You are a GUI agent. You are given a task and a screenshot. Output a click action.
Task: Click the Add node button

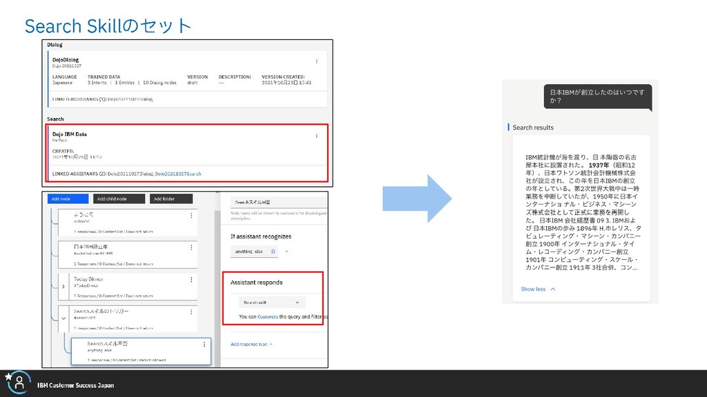pyautogui.click(x=68, y=198)
